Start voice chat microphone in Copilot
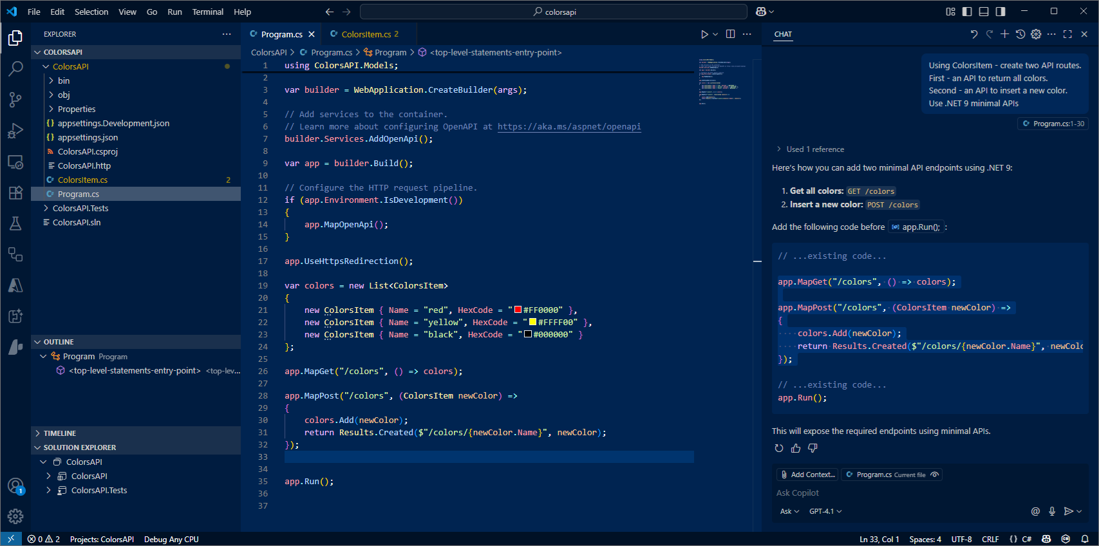Viewport: 1099px width, 546px height. click(x=1052, y=511)
